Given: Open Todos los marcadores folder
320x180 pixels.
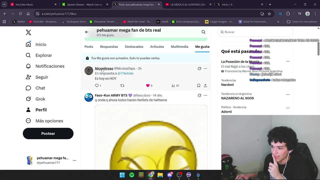Looking at the screenshot, I should (302, 22).
